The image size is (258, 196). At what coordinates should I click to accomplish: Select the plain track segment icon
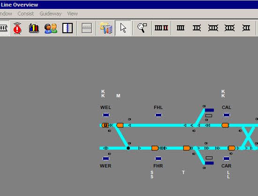pyautogui.click(x=181, y=28)
